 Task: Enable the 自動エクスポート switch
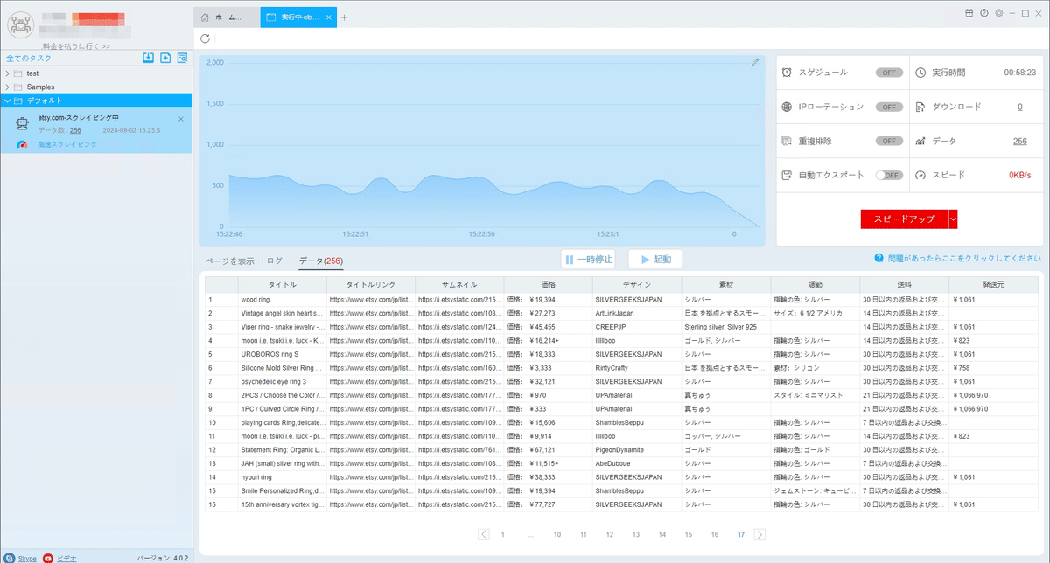pos(889,175)
